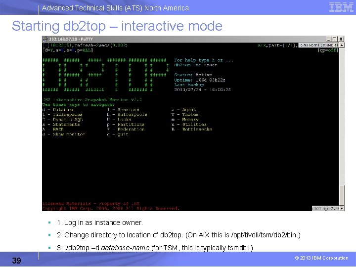Select the 'u - Utilities' entry
Viewport: 356px width, 267px height.
coord(189,125)
